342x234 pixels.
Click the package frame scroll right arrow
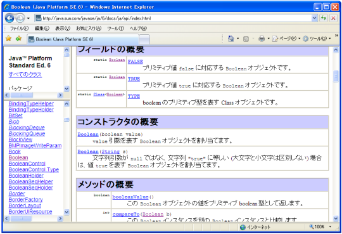(x=60, y=95)
